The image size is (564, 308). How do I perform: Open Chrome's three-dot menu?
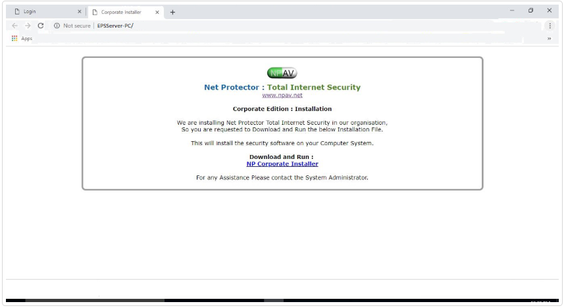(550, 26)
